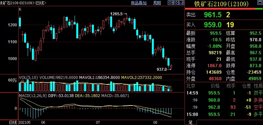Open the MACD(12,26,9) indicator settings
Screen dimensions: 263x125
coord(33,96)
